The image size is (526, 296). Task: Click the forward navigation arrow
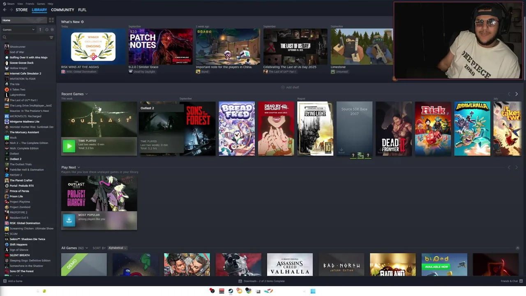pos(11,10)
